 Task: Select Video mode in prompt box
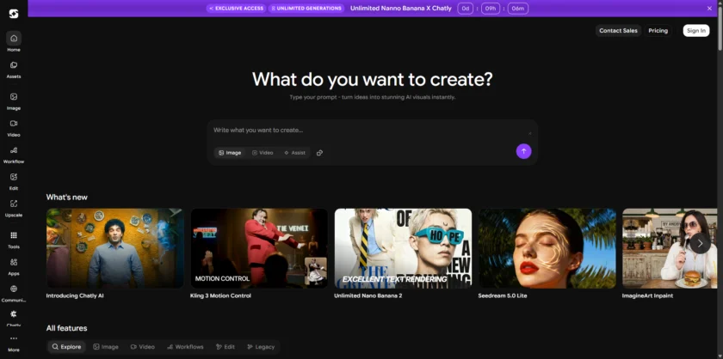point(263,153)
